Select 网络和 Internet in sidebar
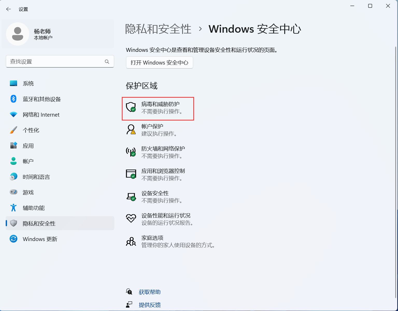 coord(60,115)
